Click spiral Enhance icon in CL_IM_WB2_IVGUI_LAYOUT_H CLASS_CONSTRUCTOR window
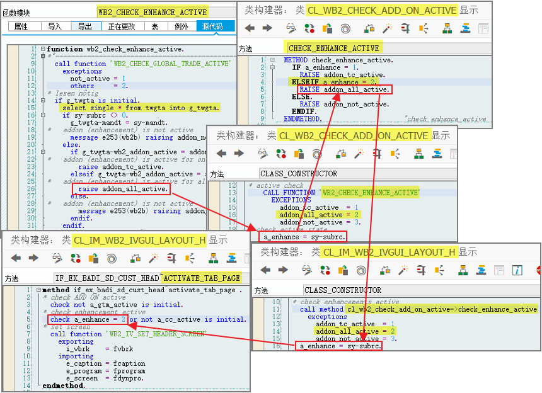The height and width of the screenshot is (393, 542). [x=361, y=270]
